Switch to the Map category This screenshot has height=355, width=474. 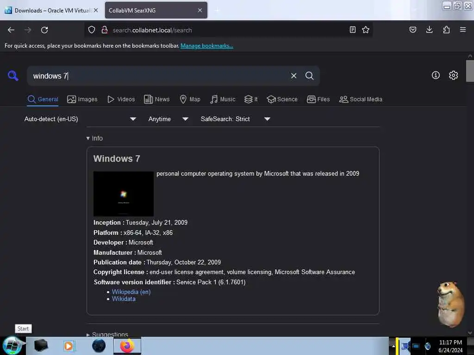pyautogui.click(x=190, y=99)
